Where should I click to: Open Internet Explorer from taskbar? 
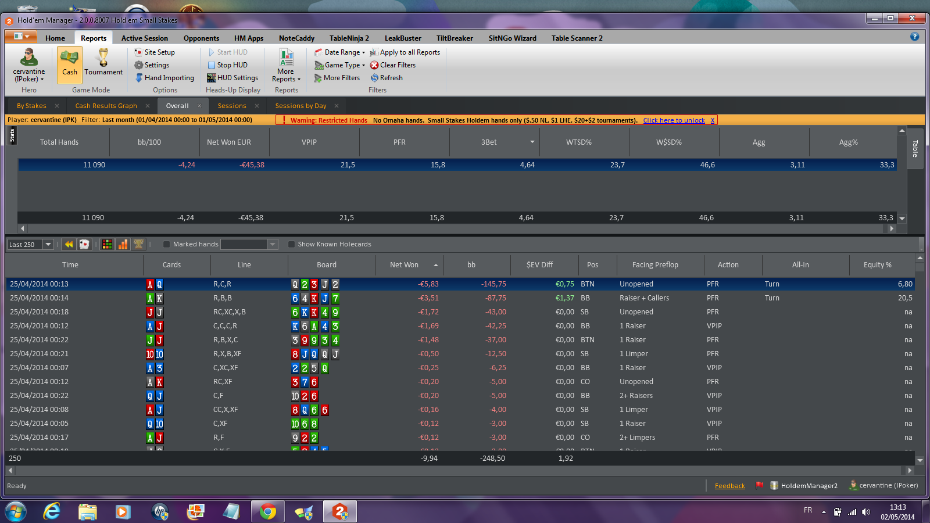tap(52, 511)
